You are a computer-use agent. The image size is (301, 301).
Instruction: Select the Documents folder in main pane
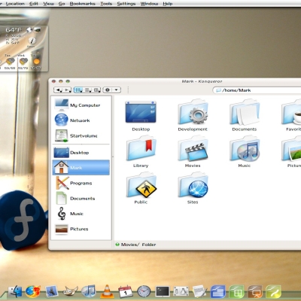click(245, 115)
